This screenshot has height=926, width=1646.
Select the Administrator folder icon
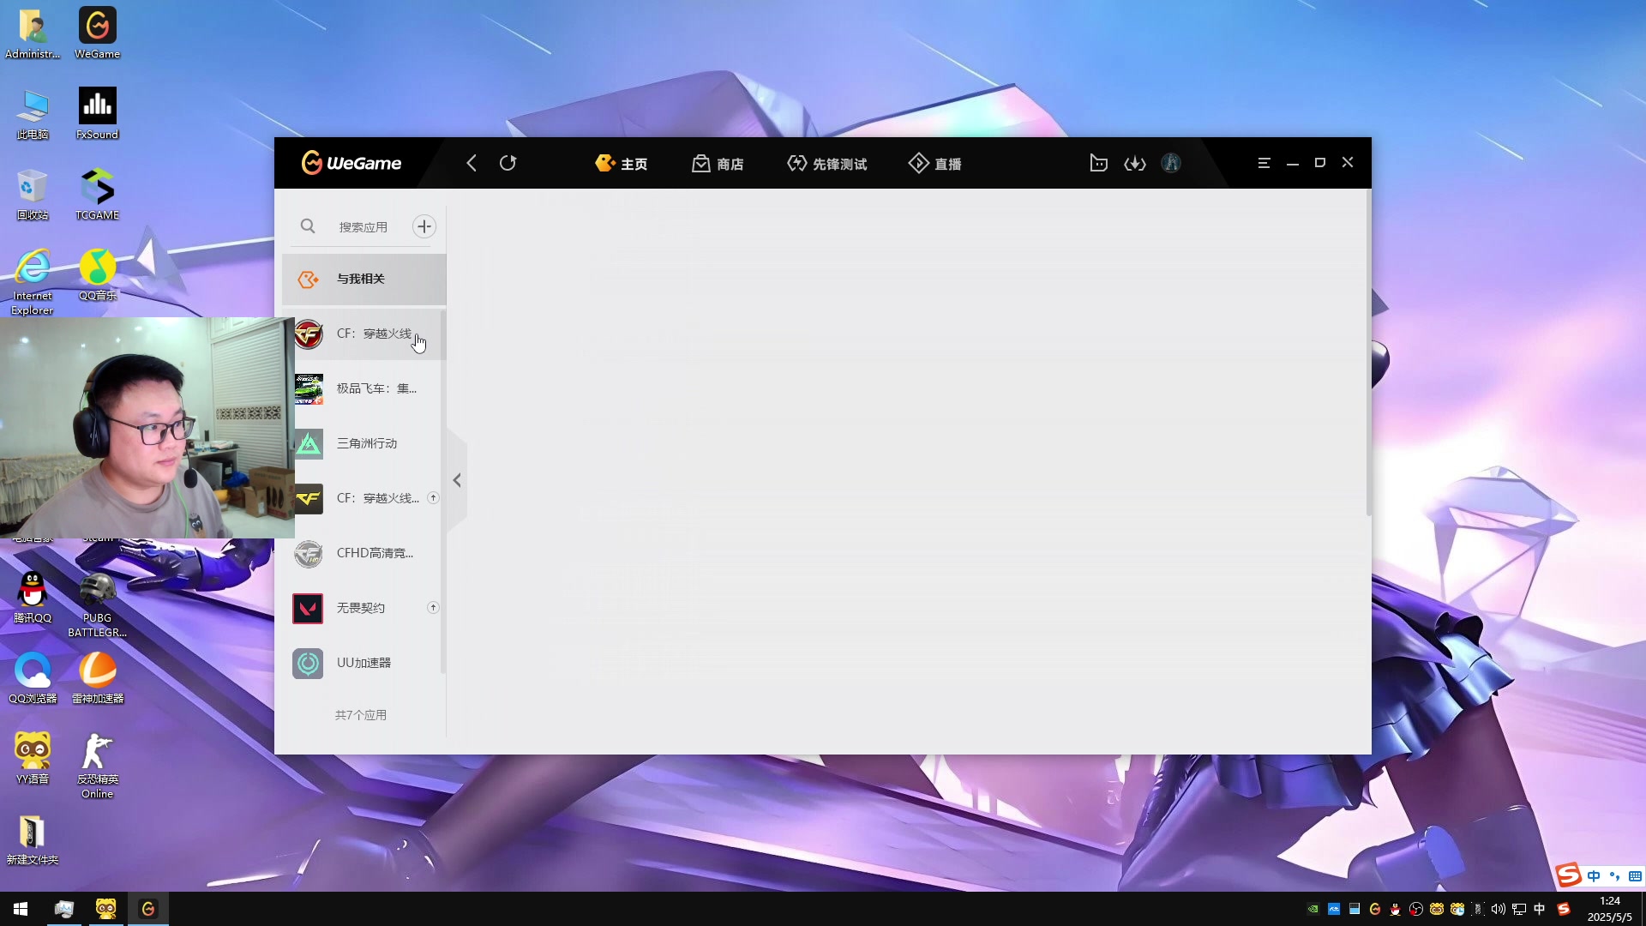(x=33, y=34)
